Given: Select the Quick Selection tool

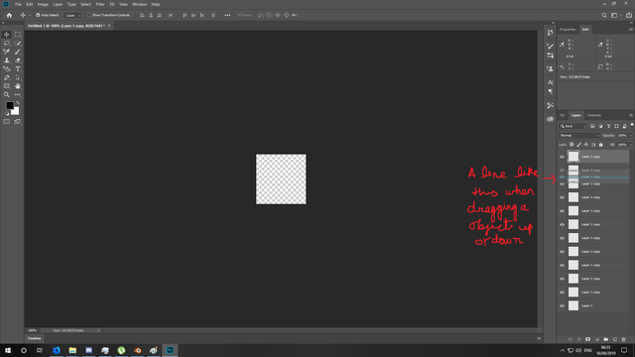Looking at the screenshot, I should pos(18,43).
